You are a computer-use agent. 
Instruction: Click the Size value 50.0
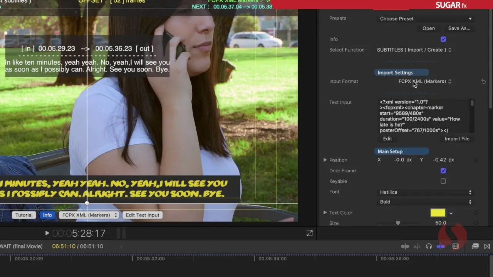tap(441, 223)
